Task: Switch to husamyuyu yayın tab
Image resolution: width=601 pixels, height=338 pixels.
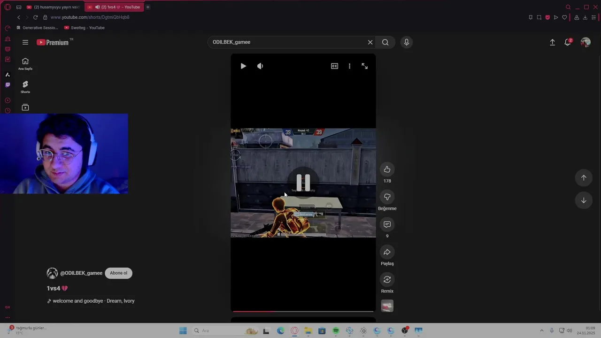Action: coord(53,7)
